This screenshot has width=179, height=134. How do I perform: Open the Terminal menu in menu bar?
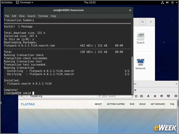click(43, 16)
